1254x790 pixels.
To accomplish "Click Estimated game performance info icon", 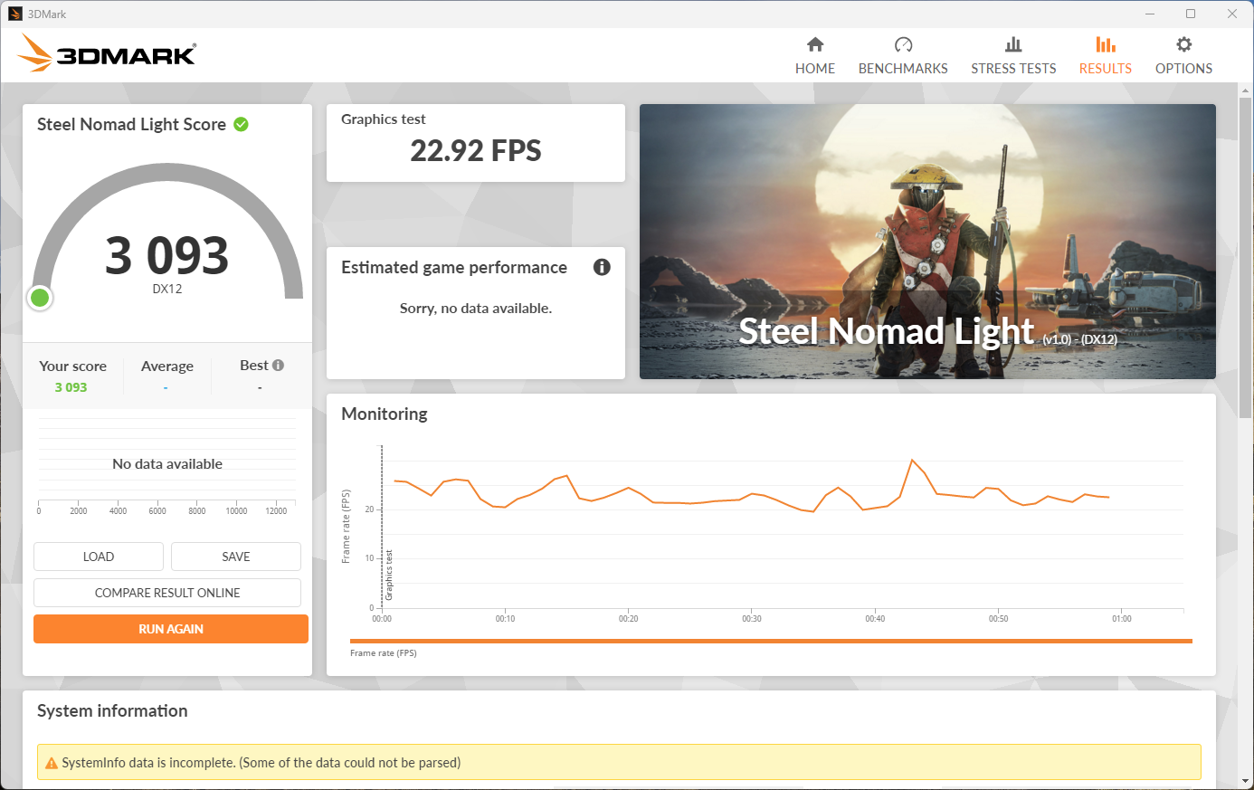I will [602, 267].
